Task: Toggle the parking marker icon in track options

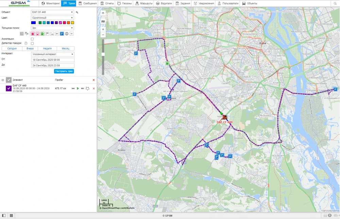Action: coord(62,34)
